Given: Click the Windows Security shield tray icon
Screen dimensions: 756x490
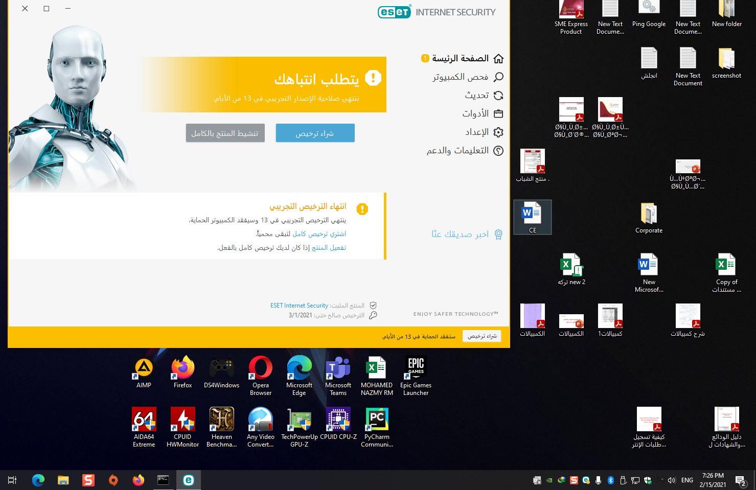Looking at the screenshot, I should click(x=648, y=480).
